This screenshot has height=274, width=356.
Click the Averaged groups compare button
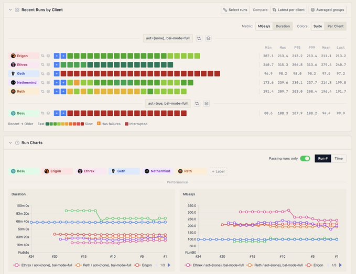pos(327,10)
